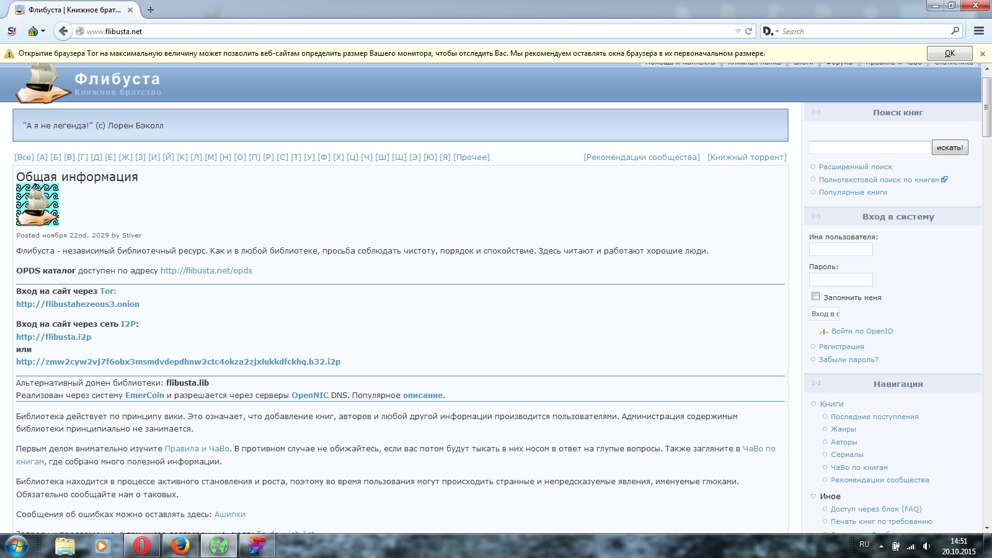Open the Firefox hamburger menu

point(979,31)
